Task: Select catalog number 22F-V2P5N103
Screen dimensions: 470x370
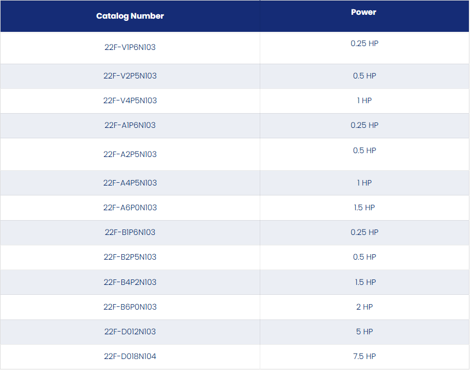Action: coord(130,76)
